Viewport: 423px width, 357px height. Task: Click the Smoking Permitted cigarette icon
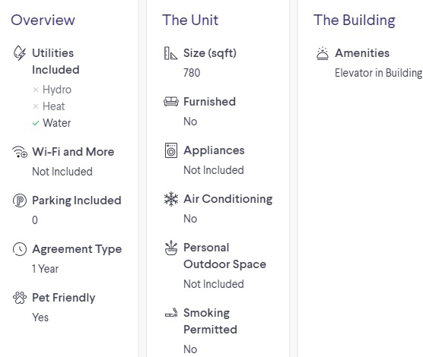171,313
